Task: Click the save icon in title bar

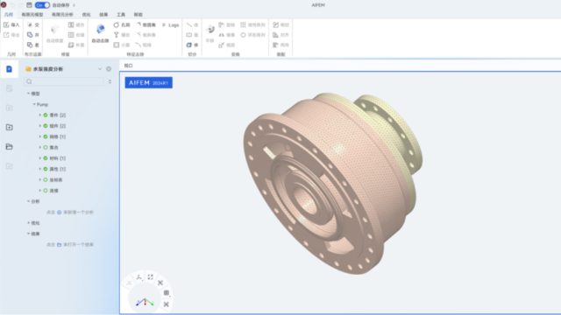Action: (29, 5)
